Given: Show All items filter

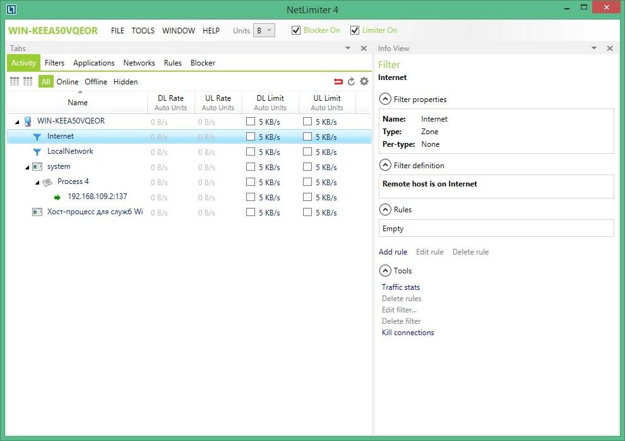Looking at the screenshot, I should point(46,81).
